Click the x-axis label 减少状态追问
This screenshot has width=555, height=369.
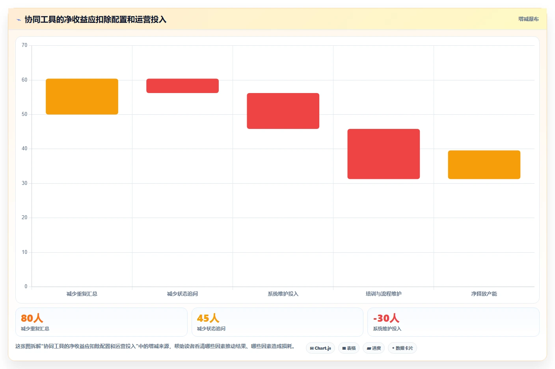click(x=183, y=294)
